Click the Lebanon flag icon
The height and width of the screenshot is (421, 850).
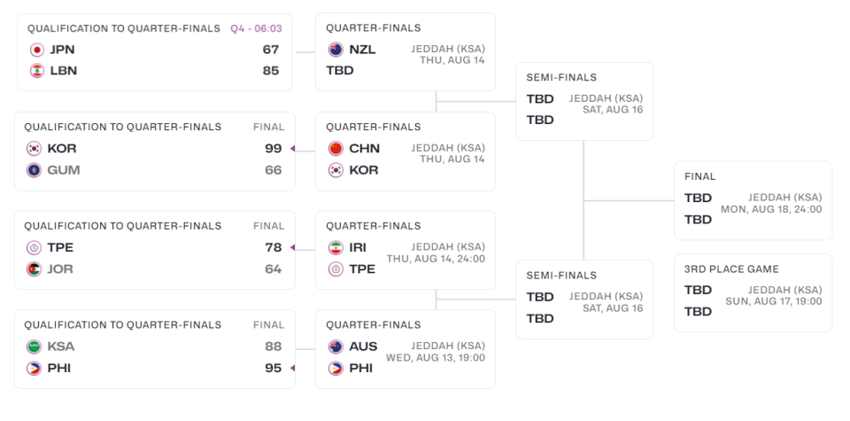(37, 71)
